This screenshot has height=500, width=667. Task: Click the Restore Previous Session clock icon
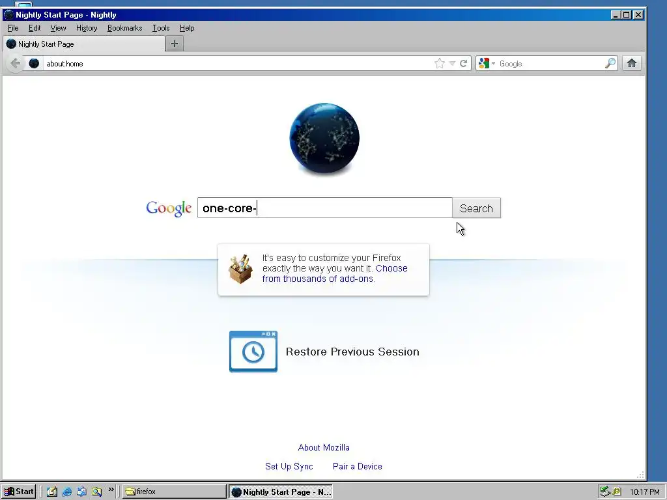point(253,352)
